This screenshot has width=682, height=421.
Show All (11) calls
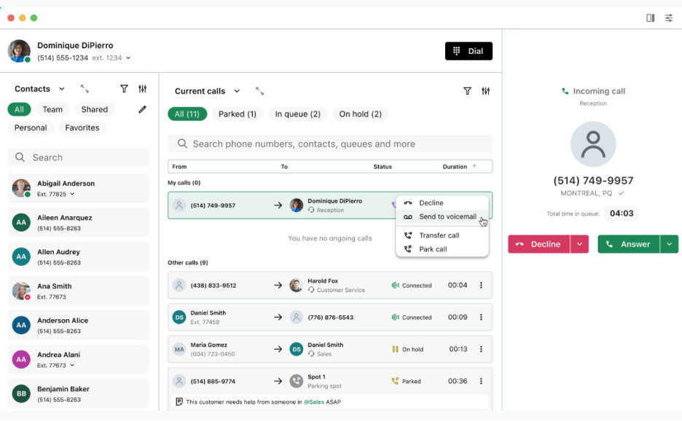[x=187, y=114]
